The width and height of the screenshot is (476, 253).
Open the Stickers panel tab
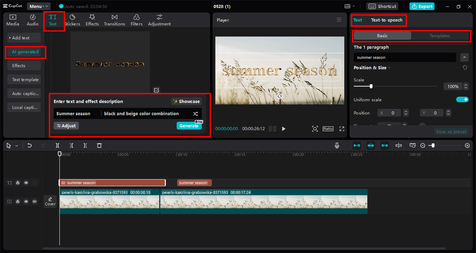coord(72,20)
